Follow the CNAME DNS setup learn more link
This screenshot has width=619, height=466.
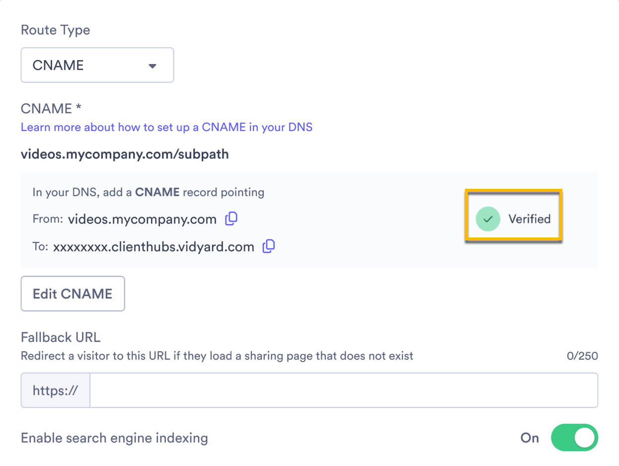166,127
